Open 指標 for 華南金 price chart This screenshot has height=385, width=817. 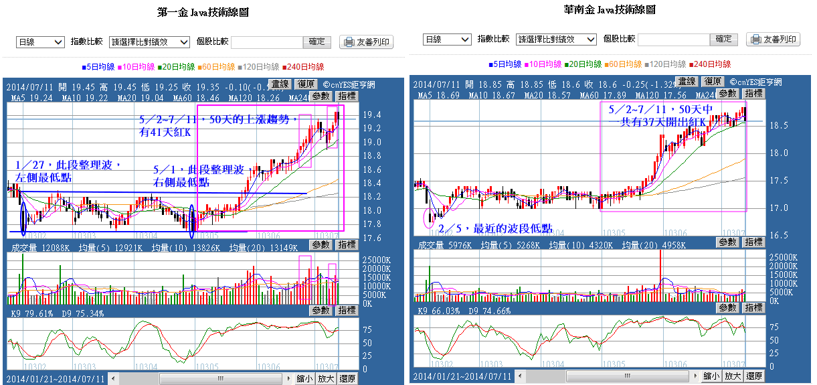coord(753,93)
